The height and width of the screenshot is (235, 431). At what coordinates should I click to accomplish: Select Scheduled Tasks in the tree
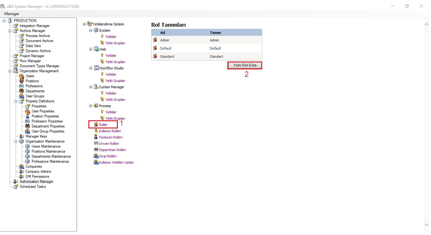[x=33, y=187]
